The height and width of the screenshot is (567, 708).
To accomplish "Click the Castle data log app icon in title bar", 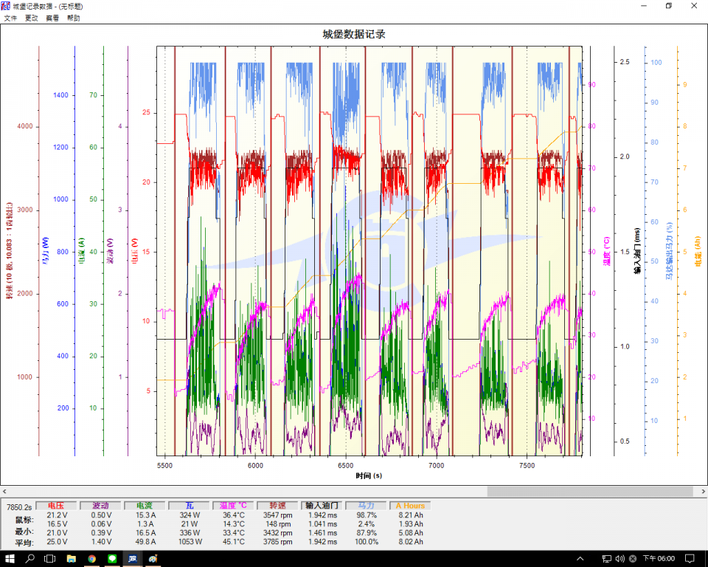I will (5, 6).
